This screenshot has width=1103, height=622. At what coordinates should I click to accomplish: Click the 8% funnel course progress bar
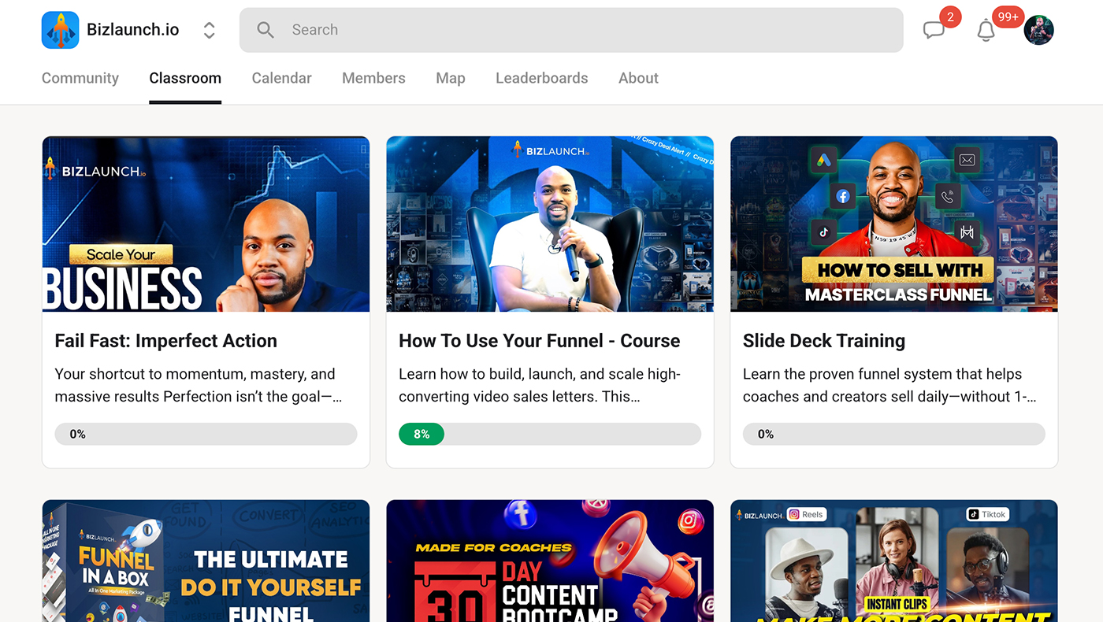[550, 434]
